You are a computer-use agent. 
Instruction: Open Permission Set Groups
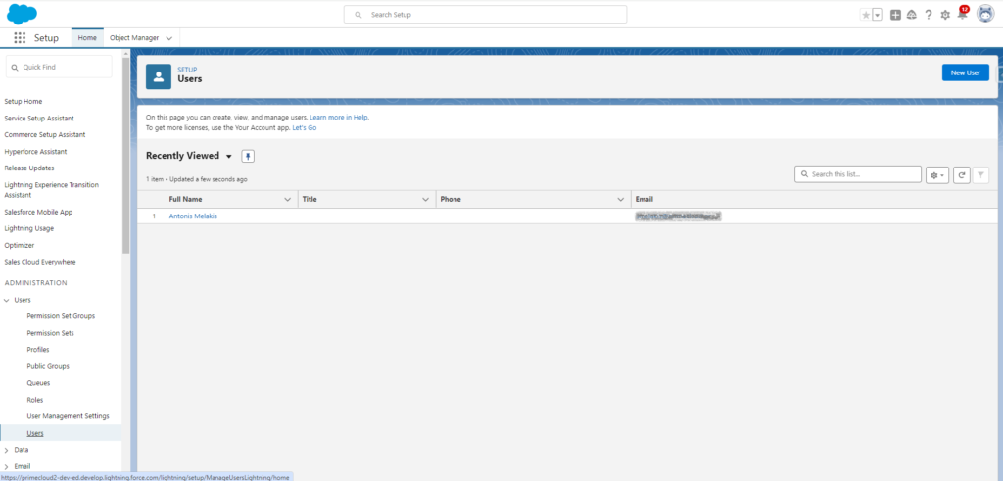[61, 316]
